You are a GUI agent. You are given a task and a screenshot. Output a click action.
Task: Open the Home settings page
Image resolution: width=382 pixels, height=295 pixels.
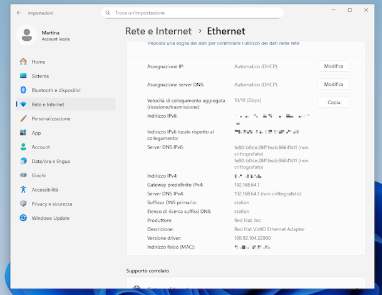(66, 61)
